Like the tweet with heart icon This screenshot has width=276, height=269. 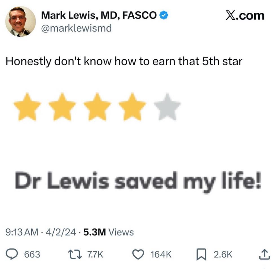(138, 254)
